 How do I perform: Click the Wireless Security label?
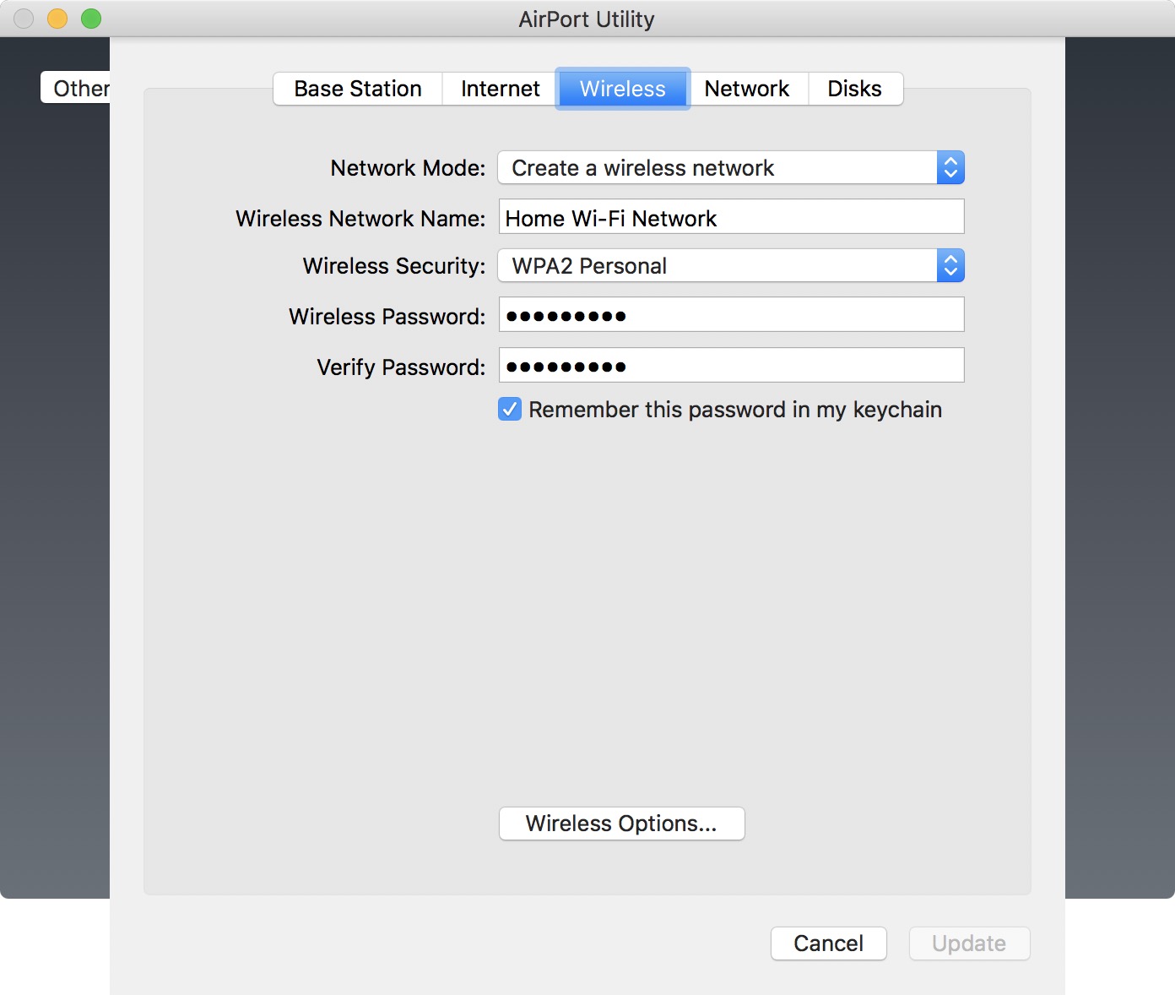click(x=394, y=266)
